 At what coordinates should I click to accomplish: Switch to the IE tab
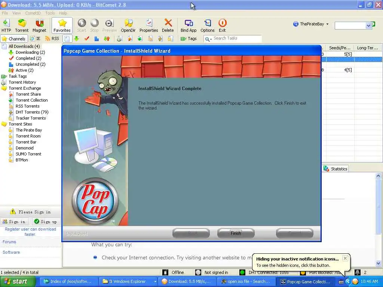pyautogui.click(x=36, y=38)
